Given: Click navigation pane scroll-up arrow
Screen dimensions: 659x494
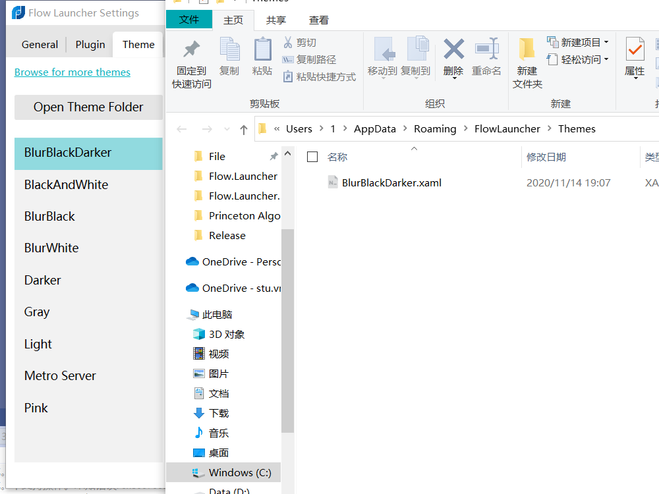Looking at the screenshot, I should click(287, 153).
